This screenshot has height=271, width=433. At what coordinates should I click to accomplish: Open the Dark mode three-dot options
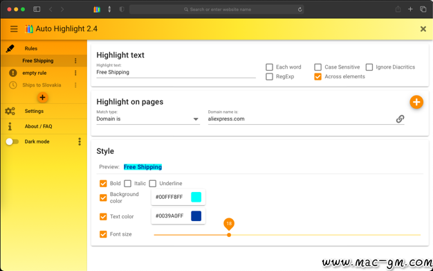[80, 141]
